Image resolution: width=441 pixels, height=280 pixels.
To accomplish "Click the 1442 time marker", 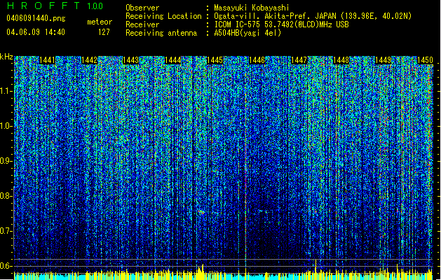I will (89, 60).
